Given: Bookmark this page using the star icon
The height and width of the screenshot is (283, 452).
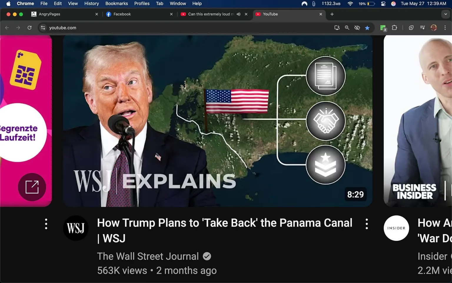Looking at the screenshot, I should coord(367,27).
